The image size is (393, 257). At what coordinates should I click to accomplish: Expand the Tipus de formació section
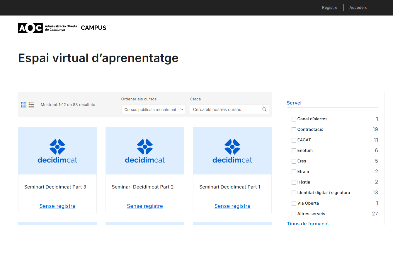(307, 223)
